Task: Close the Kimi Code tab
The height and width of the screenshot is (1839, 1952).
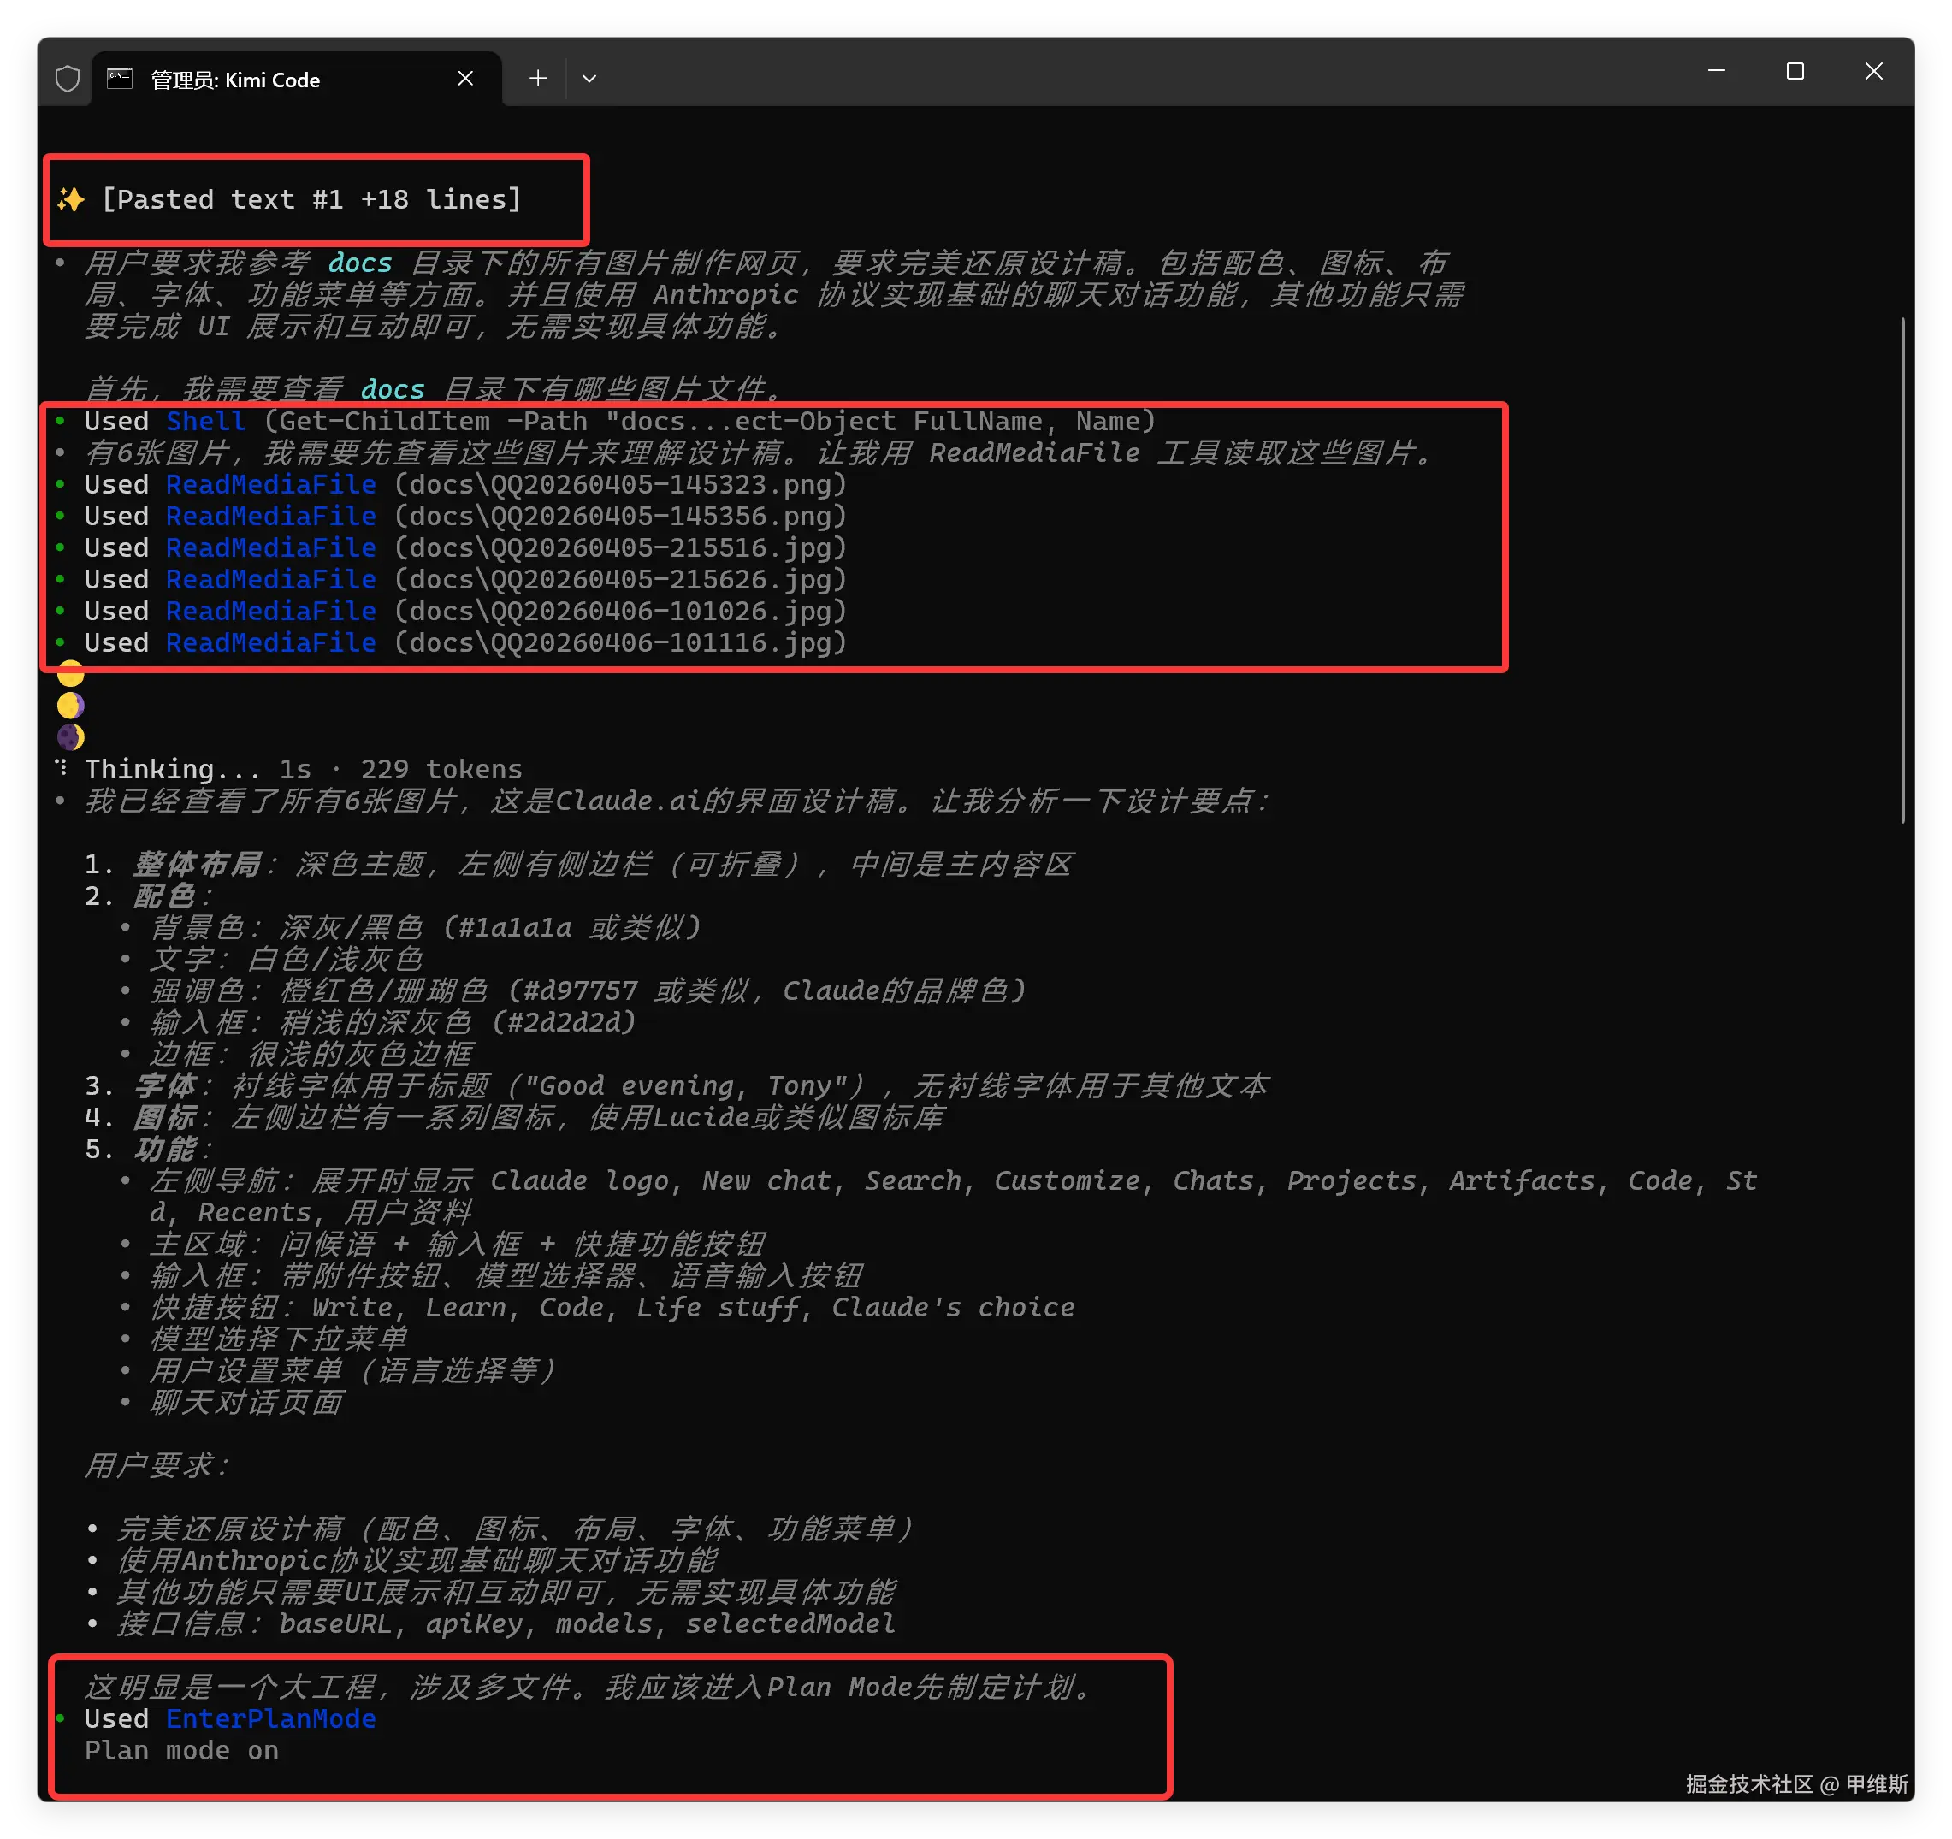Action: click(x=465, y=79)
